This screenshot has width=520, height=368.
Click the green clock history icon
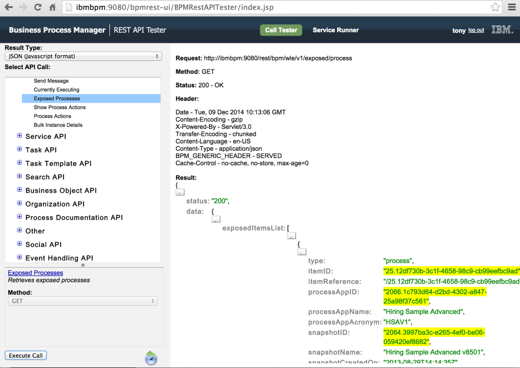click(151, 358)
